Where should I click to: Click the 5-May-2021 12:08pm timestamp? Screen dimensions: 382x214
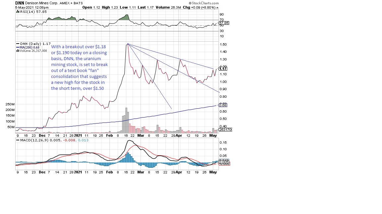coord(32,8)
